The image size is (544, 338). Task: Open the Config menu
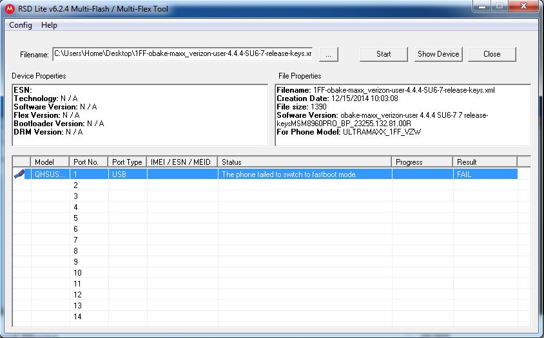point(21,25)
